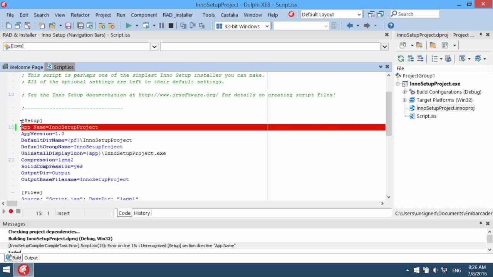The height and width of the screenshot is (277, 493).
Task: Select the ProjectGroup1 node
Action: click(x=419, y=76)
